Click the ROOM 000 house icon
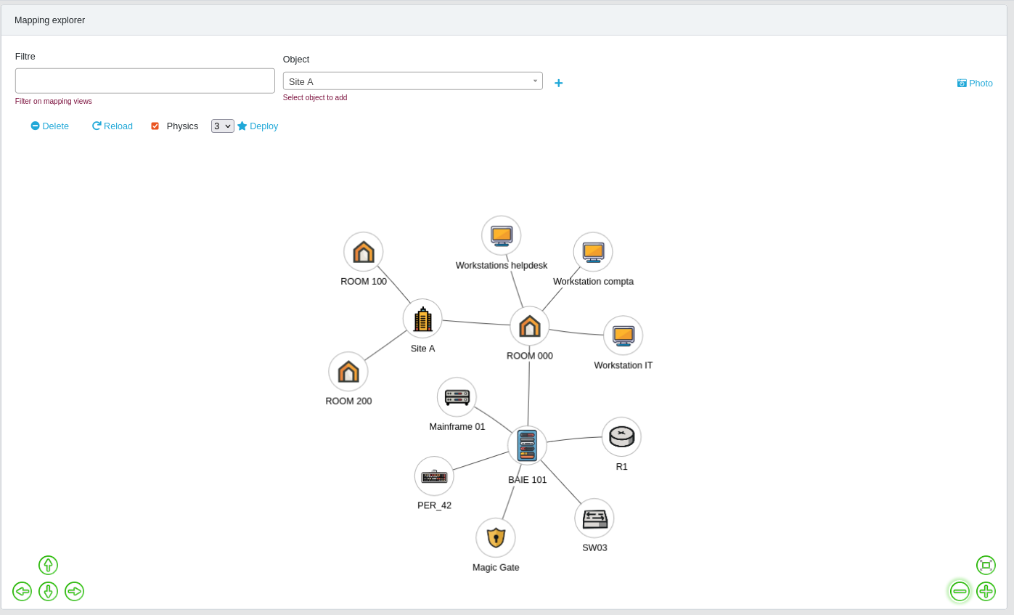 click(x=529, y=325)
